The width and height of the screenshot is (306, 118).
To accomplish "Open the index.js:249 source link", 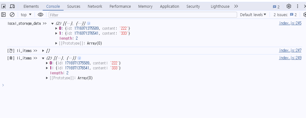I will [290, 58].
